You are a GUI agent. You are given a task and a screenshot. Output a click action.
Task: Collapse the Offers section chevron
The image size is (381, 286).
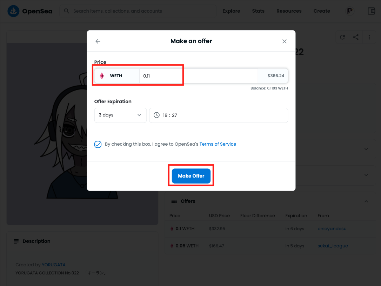(x=366, y=201)
